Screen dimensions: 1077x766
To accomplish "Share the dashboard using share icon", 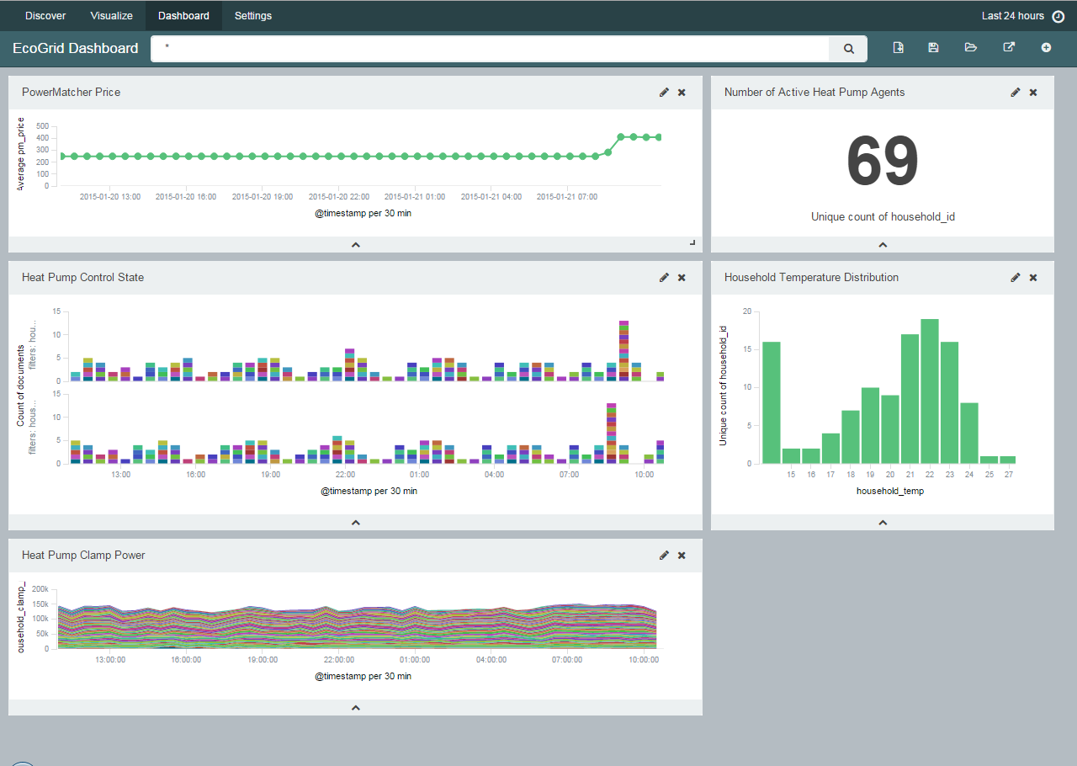I will (x=1009, y=48).
